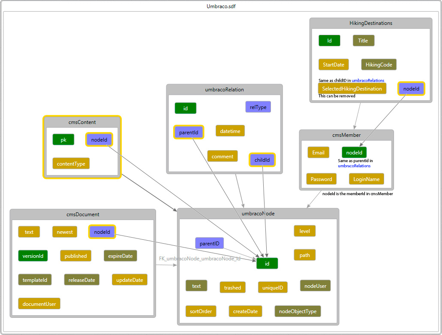Select the sortOrder column node

[201, 311]
